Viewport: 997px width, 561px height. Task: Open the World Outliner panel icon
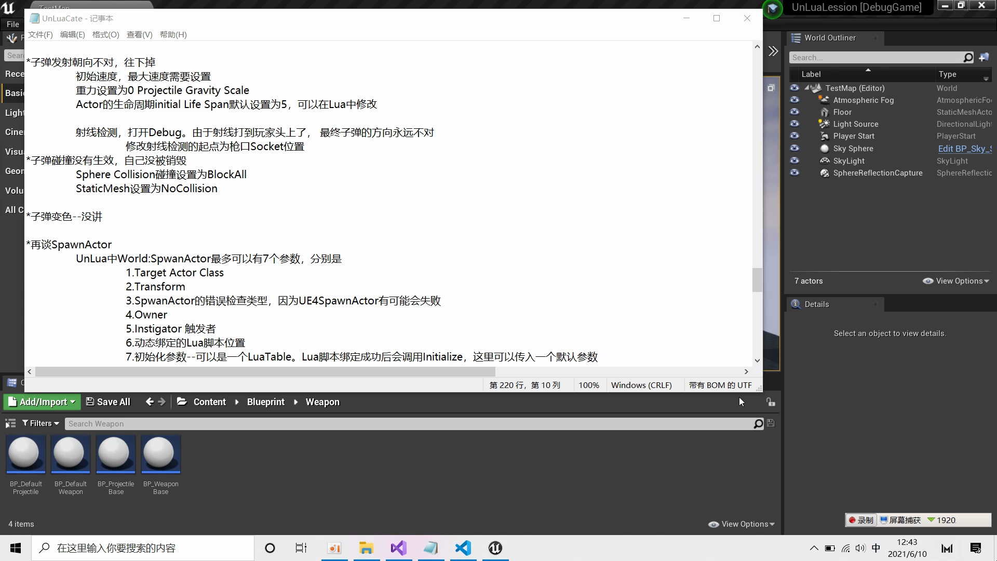795,37
